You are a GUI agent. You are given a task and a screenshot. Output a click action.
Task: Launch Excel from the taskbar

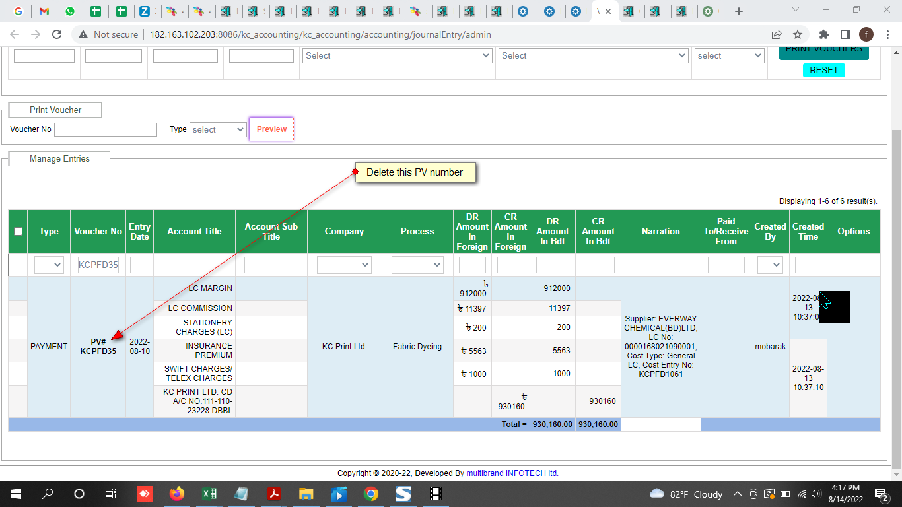209,494
